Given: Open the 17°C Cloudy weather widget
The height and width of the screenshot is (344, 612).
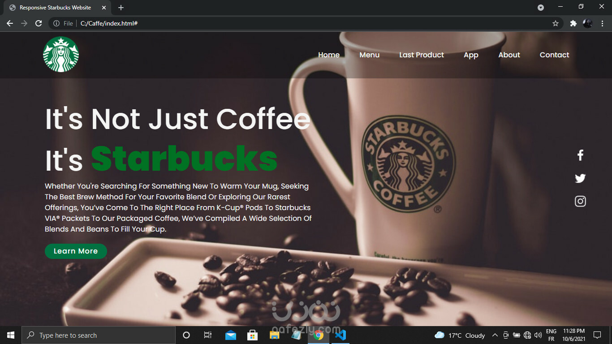Looking at the screenshot, I should coord(460,335).
